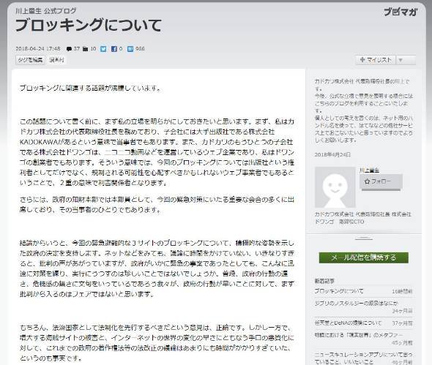The width and height of the screenshot is (432, 365).
Task: Click the comment bubble icon
Action: click(69, 49)
